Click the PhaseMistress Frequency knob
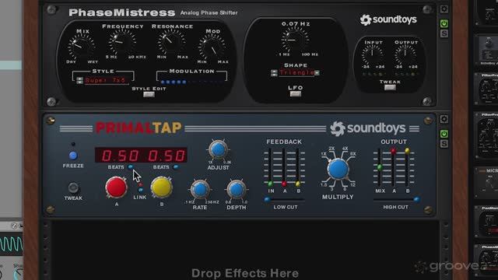Viewport: 498px width, 280px height. pos(122,42)
